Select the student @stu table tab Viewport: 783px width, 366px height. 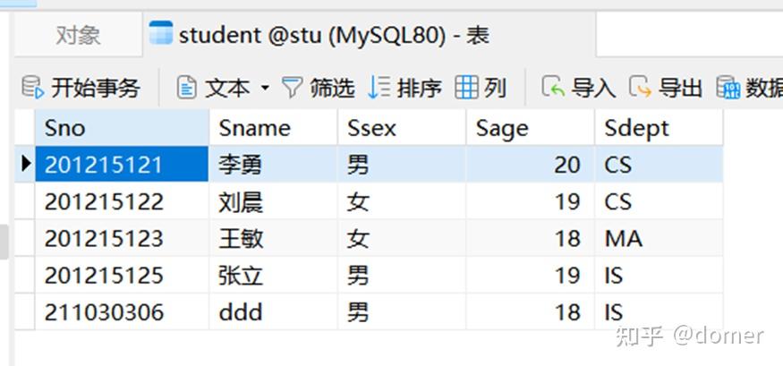(369, 35)
